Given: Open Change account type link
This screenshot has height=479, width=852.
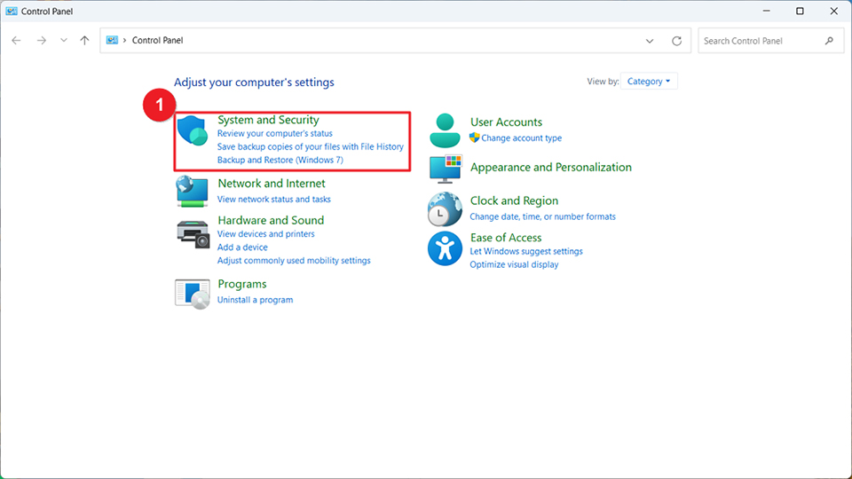Looking at the screenshot, I should (521, 138).
